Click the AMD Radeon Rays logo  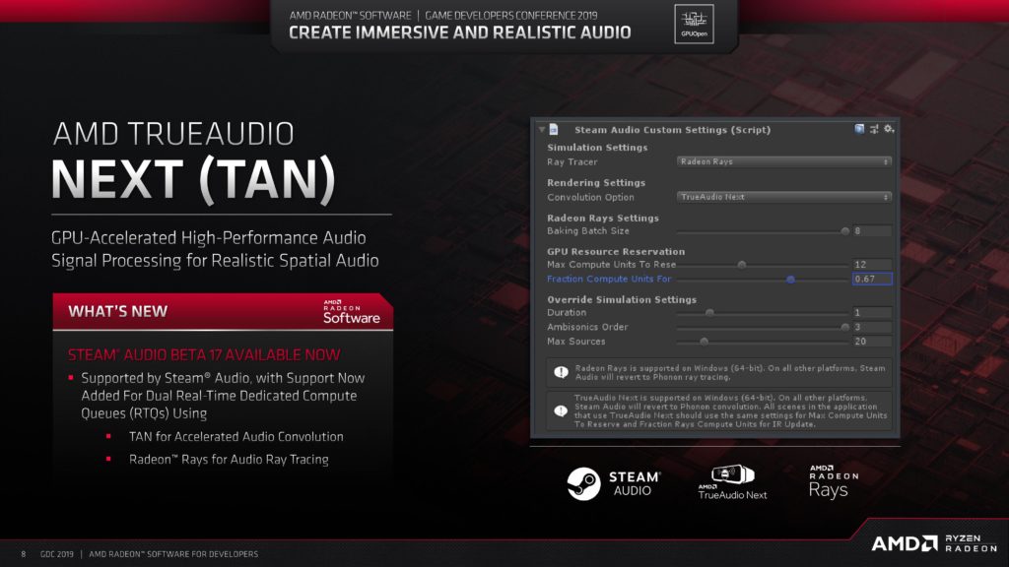(x=834, y=482)
